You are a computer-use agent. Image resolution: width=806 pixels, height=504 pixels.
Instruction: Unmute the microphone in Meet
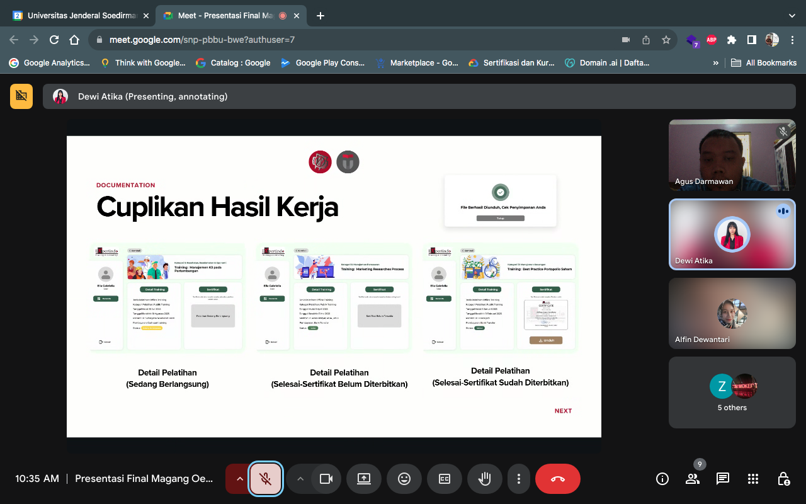tap(266, 479)
